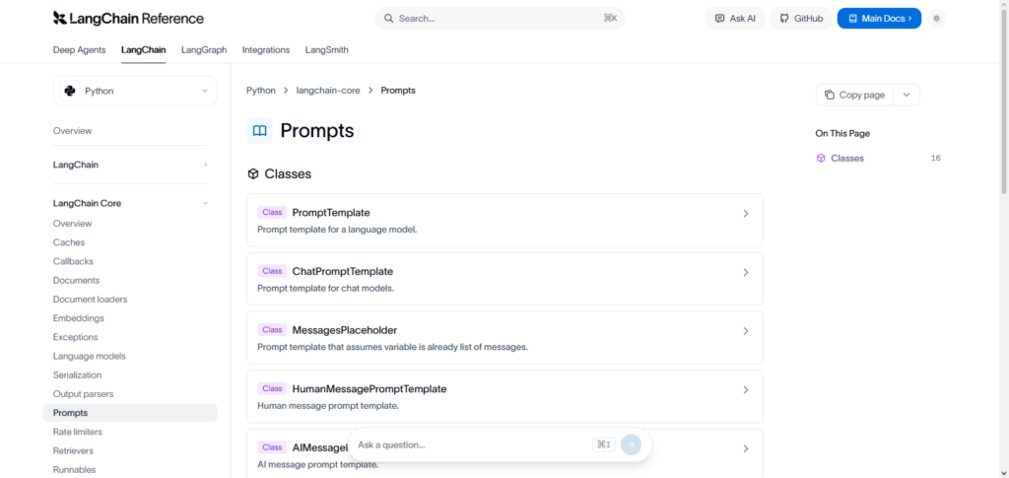
Task: Switch to the Deep Agents tab
Action: click(x=79, y=49)
